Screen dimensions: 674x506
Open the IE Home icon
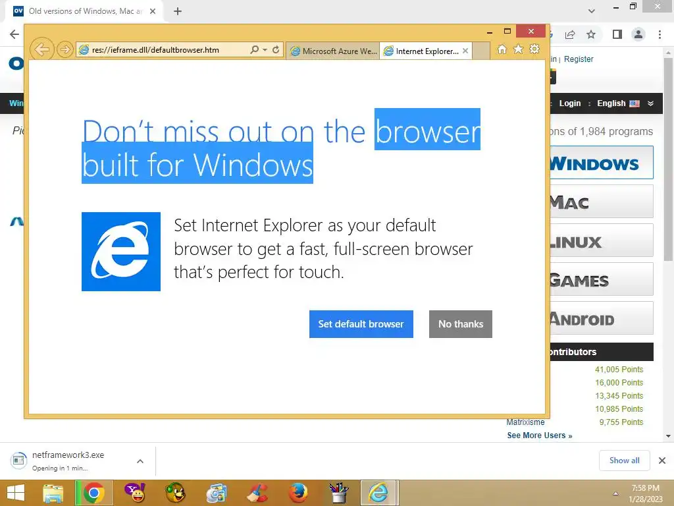tap(502, 49)
